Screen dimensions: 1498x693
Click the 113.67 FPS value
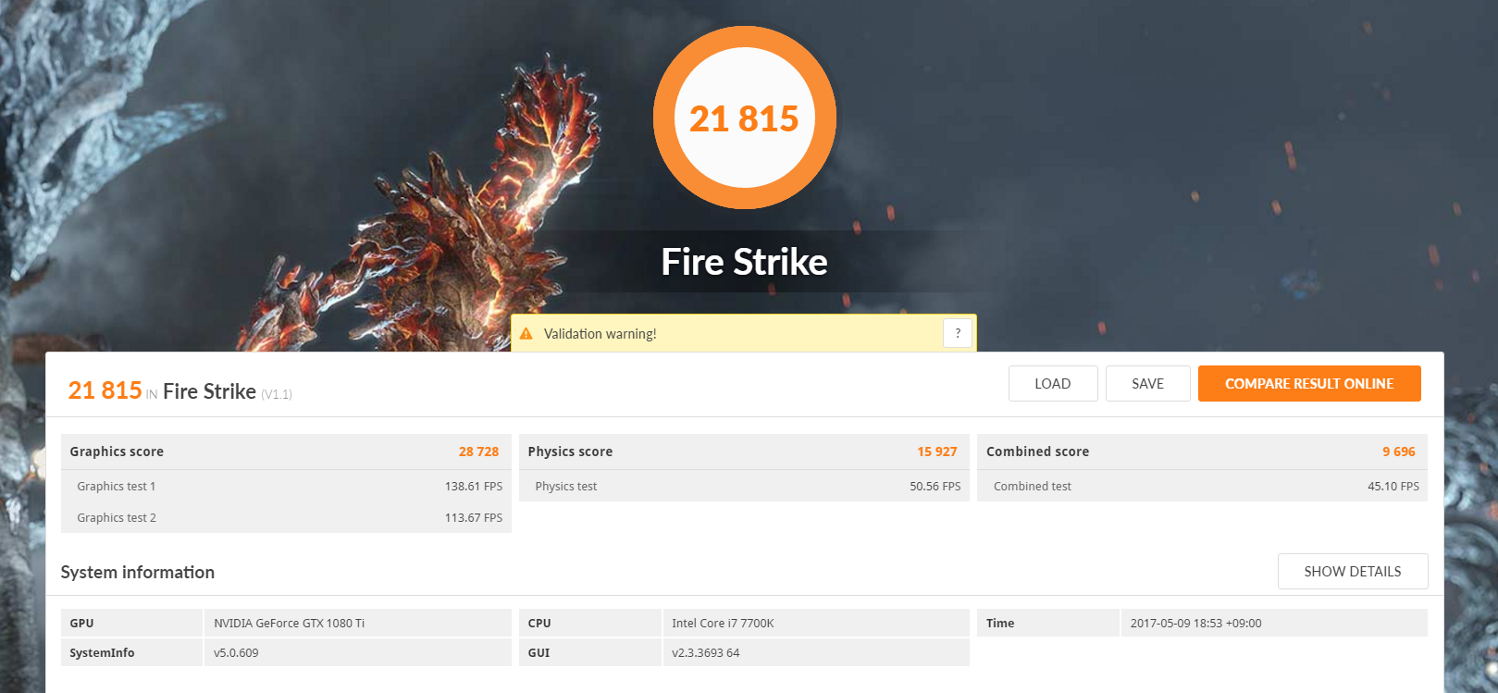(474, 518)
